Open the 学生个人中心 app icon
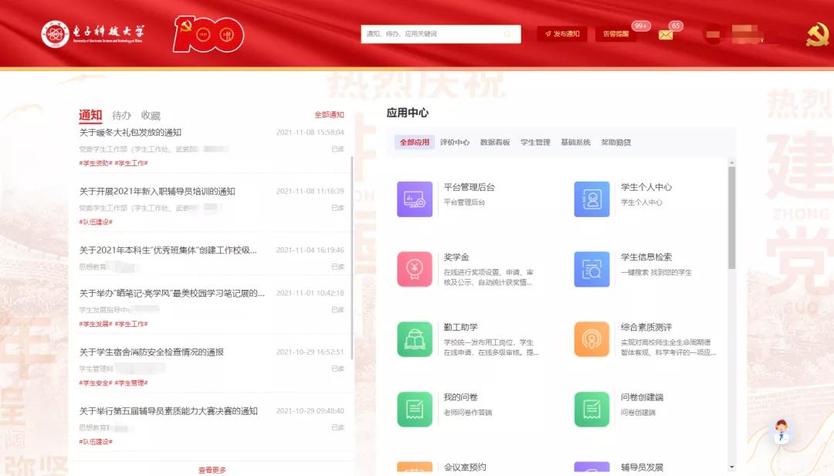834x476 pixels. click(x=592, y=199)
